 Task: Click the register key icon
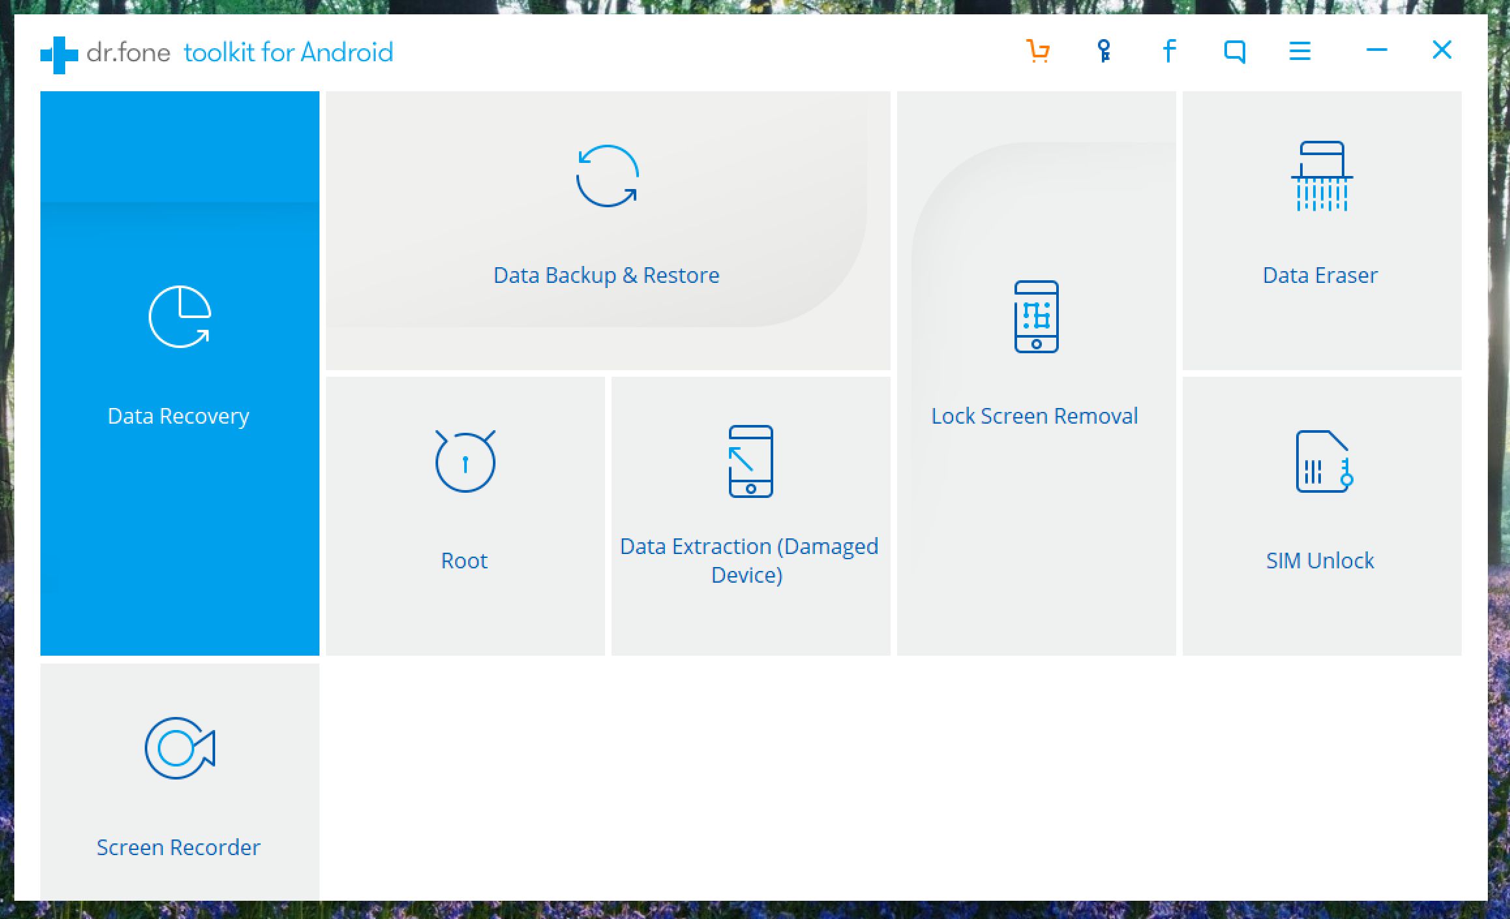(x=1103, y=51)
